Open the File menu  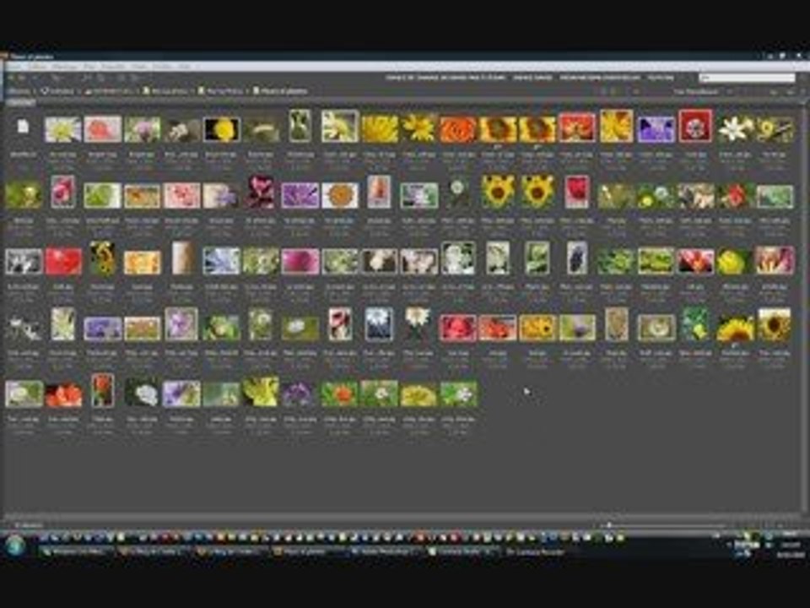14,67
